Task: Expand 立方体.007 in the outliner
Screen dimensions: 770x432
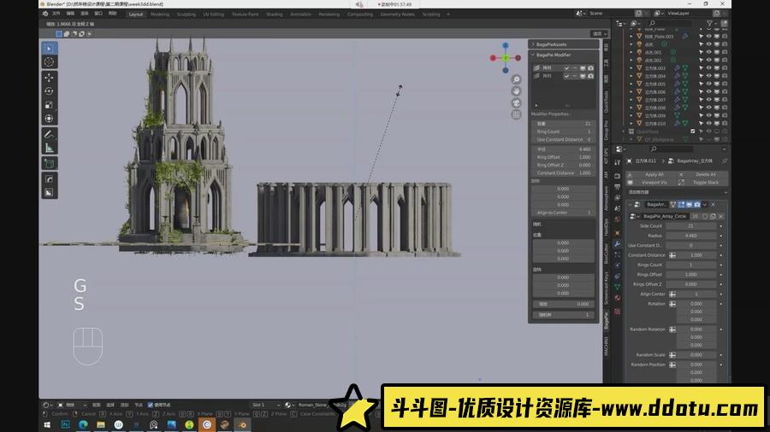Action: [x=631, y=100]
